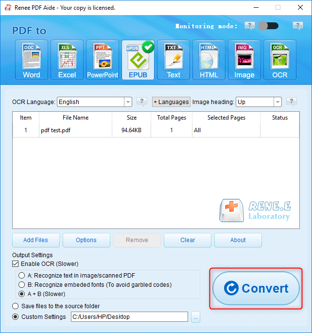Viewport: 312px width, 333px height.
Task: Choose Save files to the source folder
Action: tap(16, 306)
